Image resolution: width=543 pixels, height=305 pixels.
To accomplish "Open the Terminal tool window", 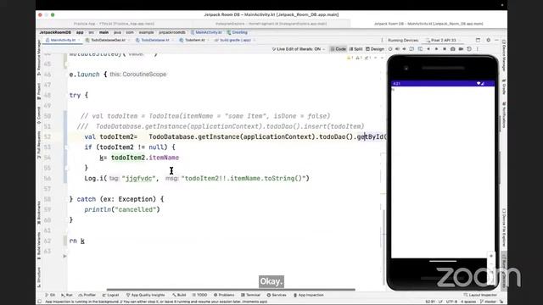I will [250, 295].
